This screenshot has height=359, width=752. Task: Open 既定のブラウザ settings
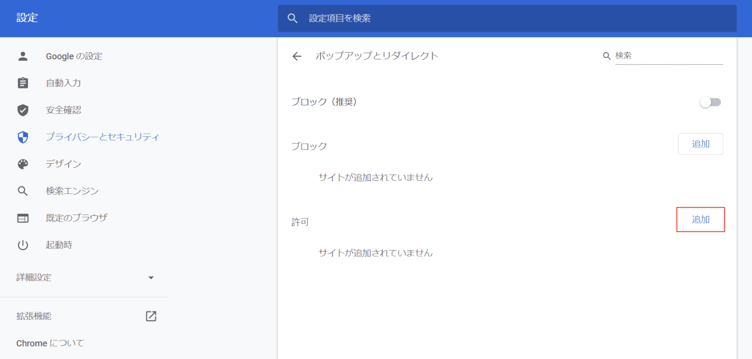click(76, 218)
